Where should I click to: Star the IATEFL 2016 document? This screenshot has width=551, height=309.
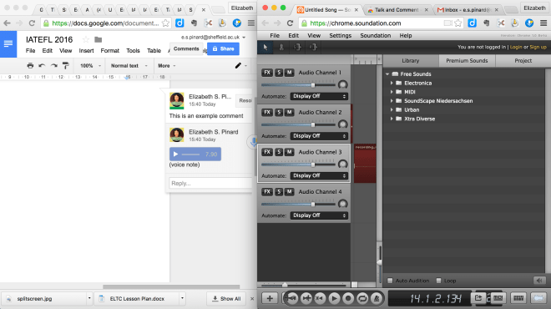point(86,40)
